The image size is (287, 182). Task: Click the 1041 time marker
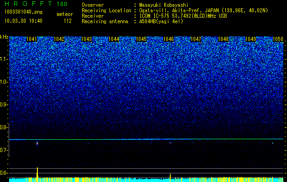click(x=31, y=39)
